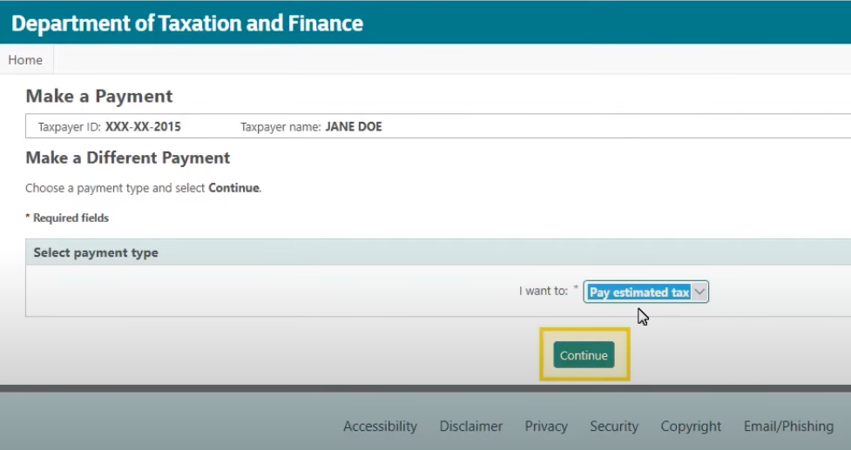Image resolution: width=851 pixels, height=450 pixels.
Task: Open the Accessibility footer link
Action: click(x=380, y=426)
